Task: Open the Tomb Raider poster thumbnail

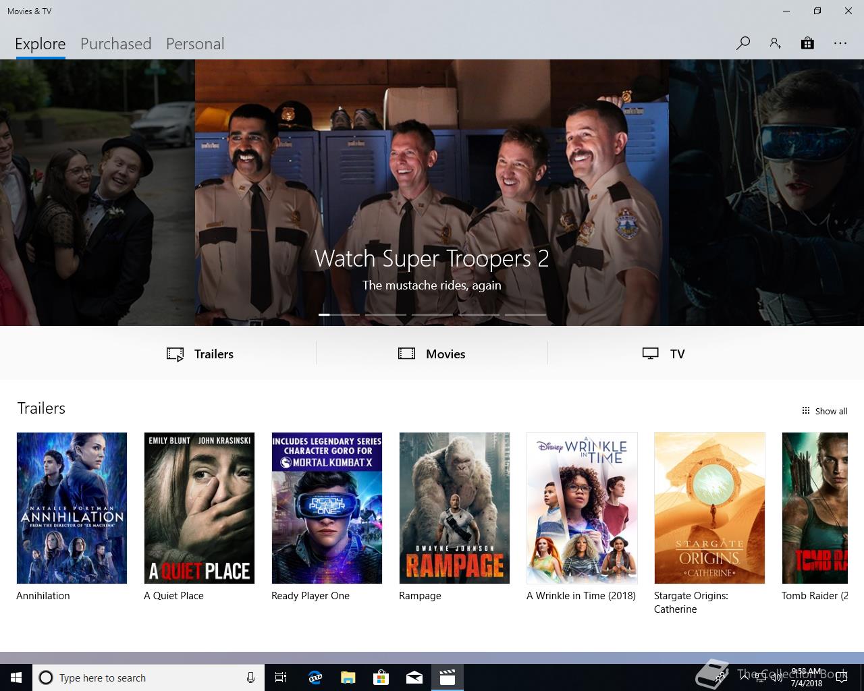Action: (x=815, y=508)
